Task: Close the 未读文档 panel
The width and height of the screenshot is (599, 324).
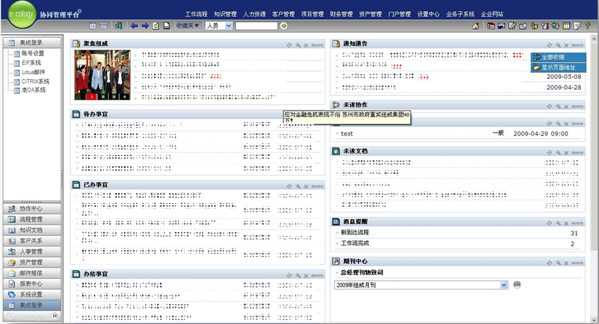Action: 566,152
